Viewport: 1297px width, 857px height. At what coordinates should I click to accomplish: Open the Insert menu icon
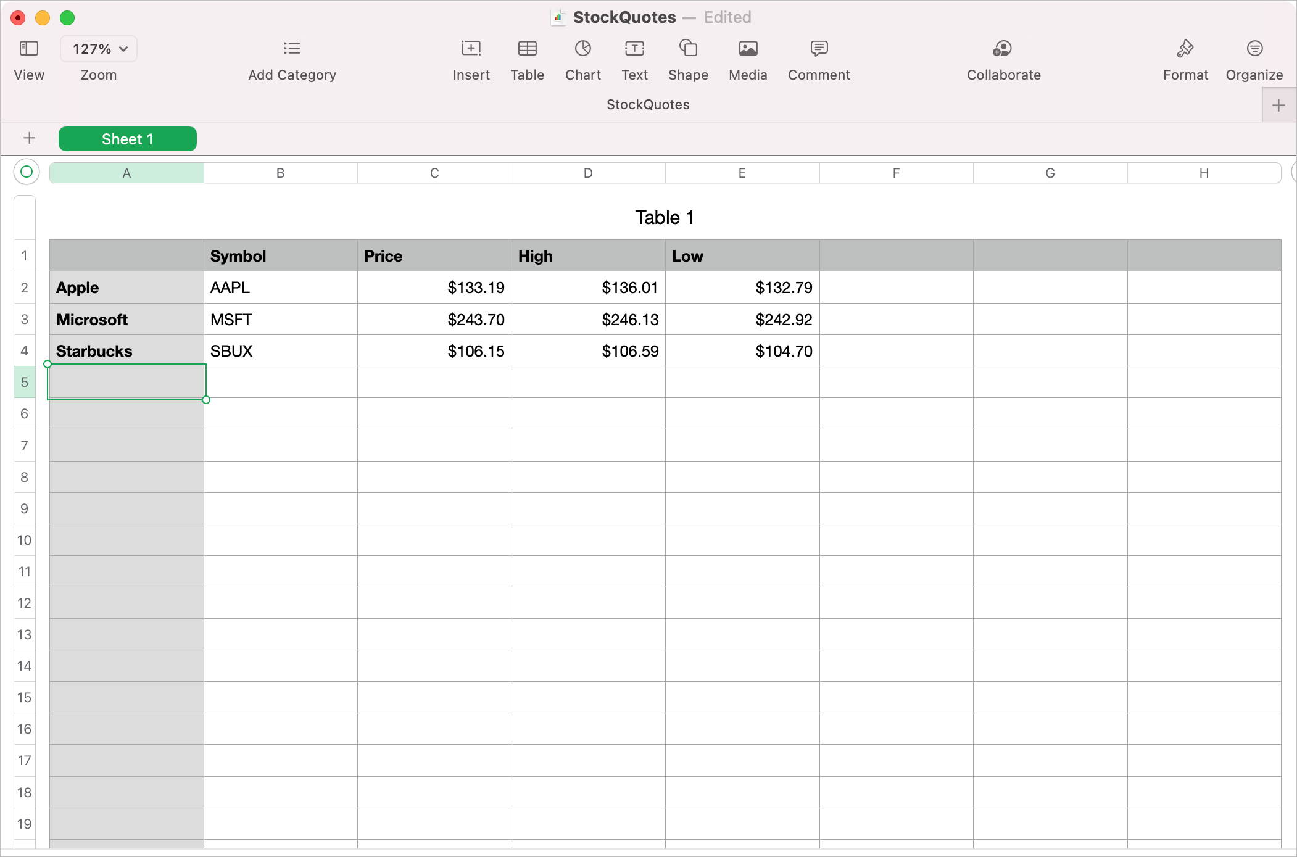471,49
